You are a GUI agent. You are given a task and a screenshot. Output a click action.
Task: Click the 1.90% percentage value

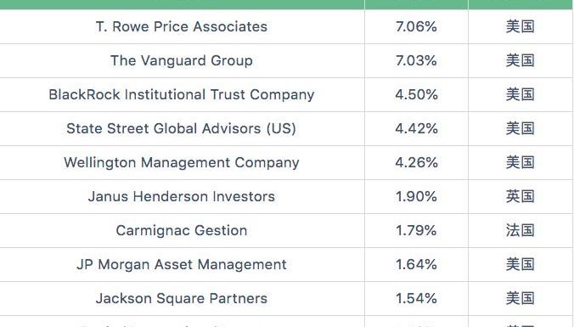(416, 197)
